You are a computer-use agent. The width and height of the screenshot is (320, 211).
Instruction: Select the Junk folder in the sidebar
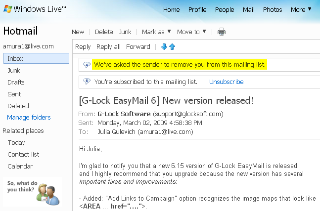tap(14, 70)
